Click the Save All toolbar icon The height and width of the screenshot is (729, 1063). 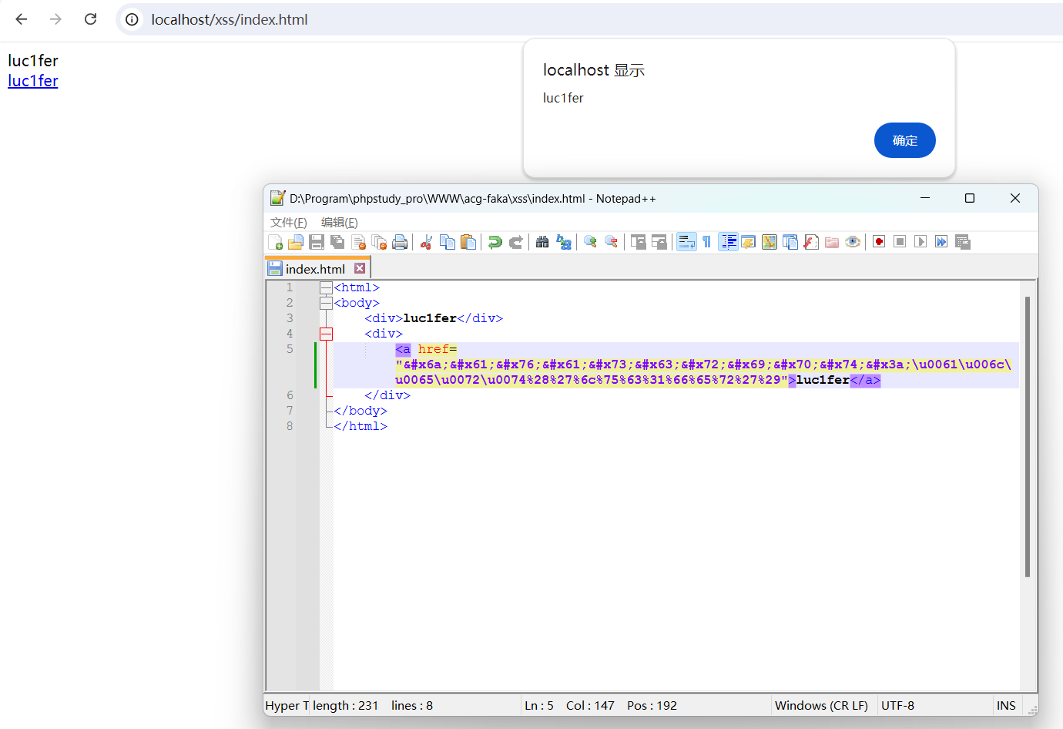coord(337,242)
